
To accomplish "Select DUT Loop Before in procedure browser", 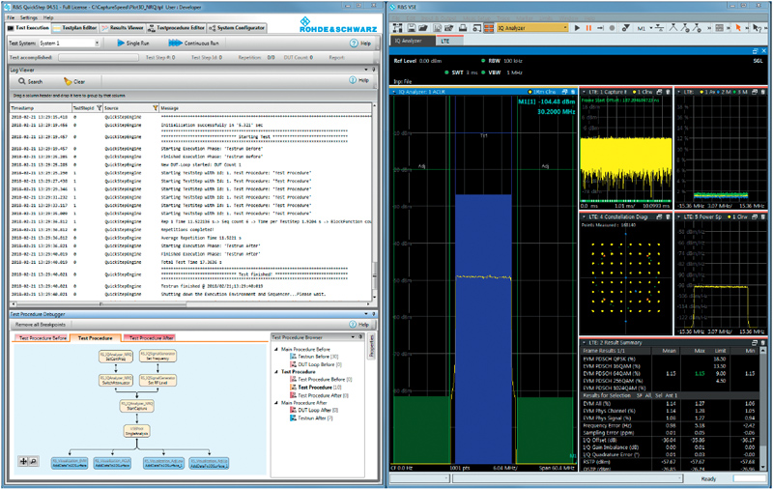I will tap(316, 364).
